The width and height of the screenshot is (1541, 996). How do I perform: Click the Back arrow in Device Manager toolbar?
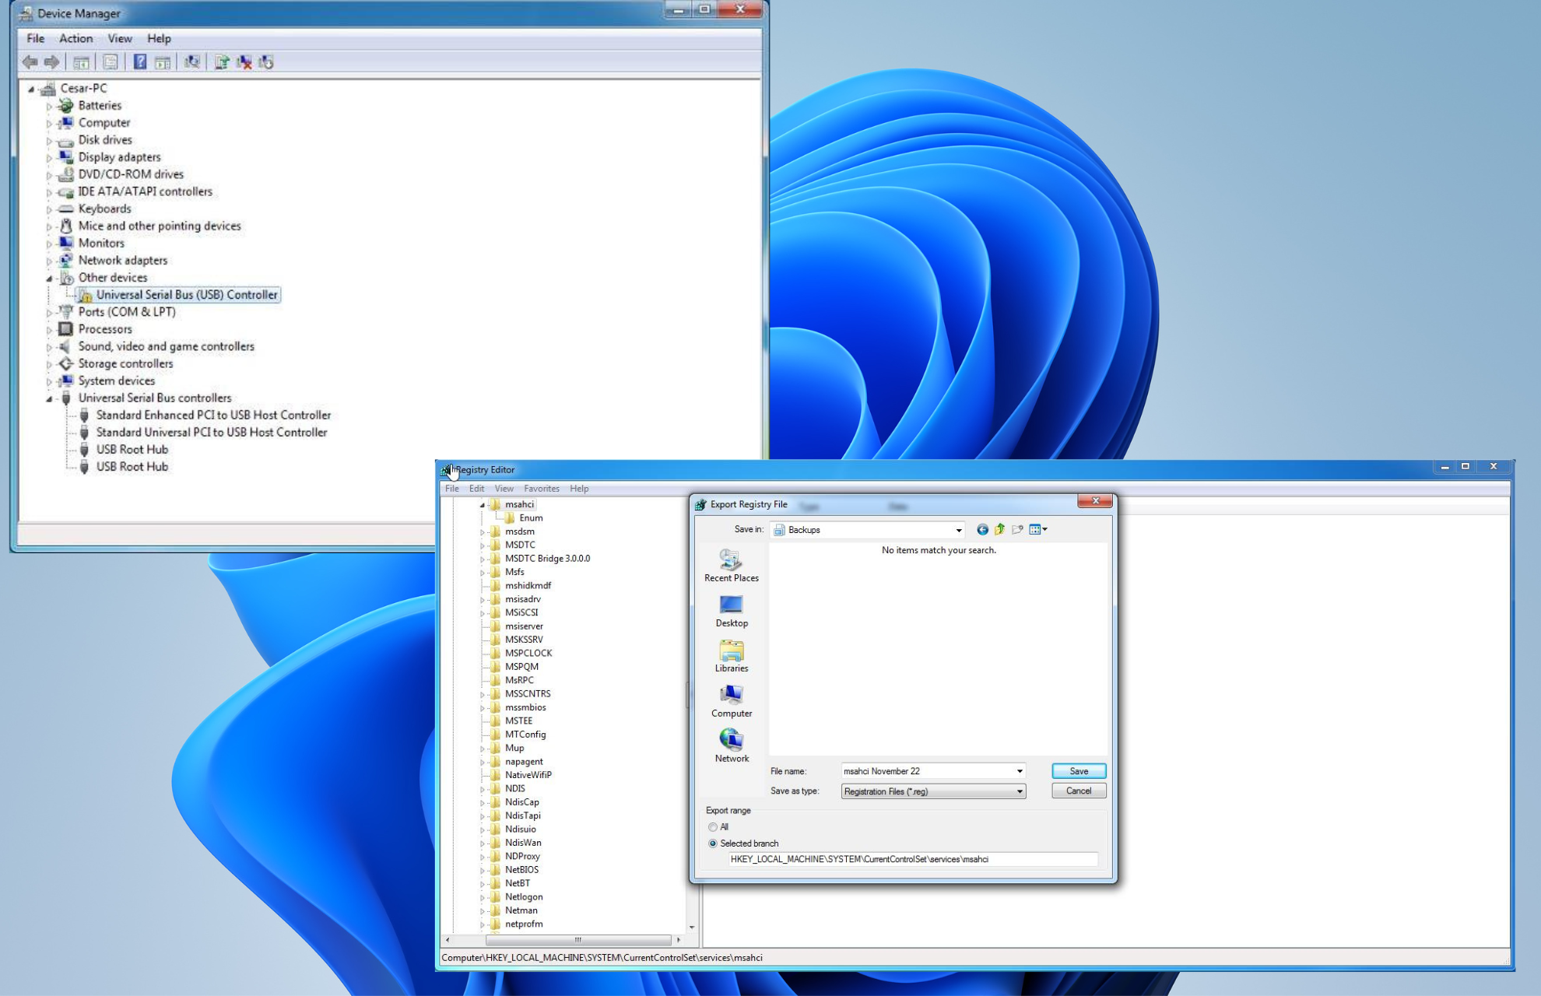pyautogui.click(x=30, y=61)
